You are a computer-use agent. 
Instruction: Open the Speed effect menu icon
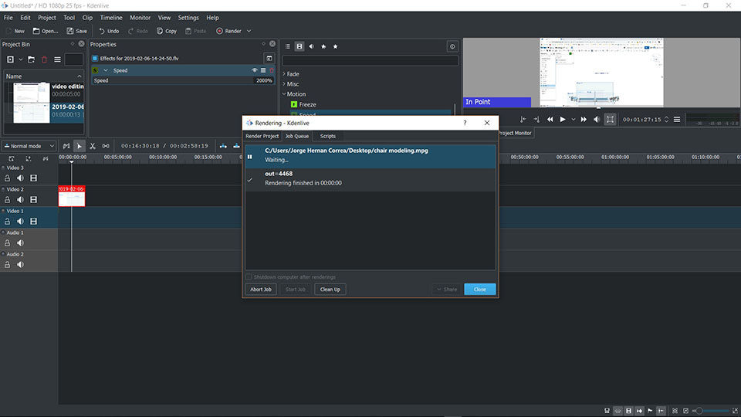point(263,70)
